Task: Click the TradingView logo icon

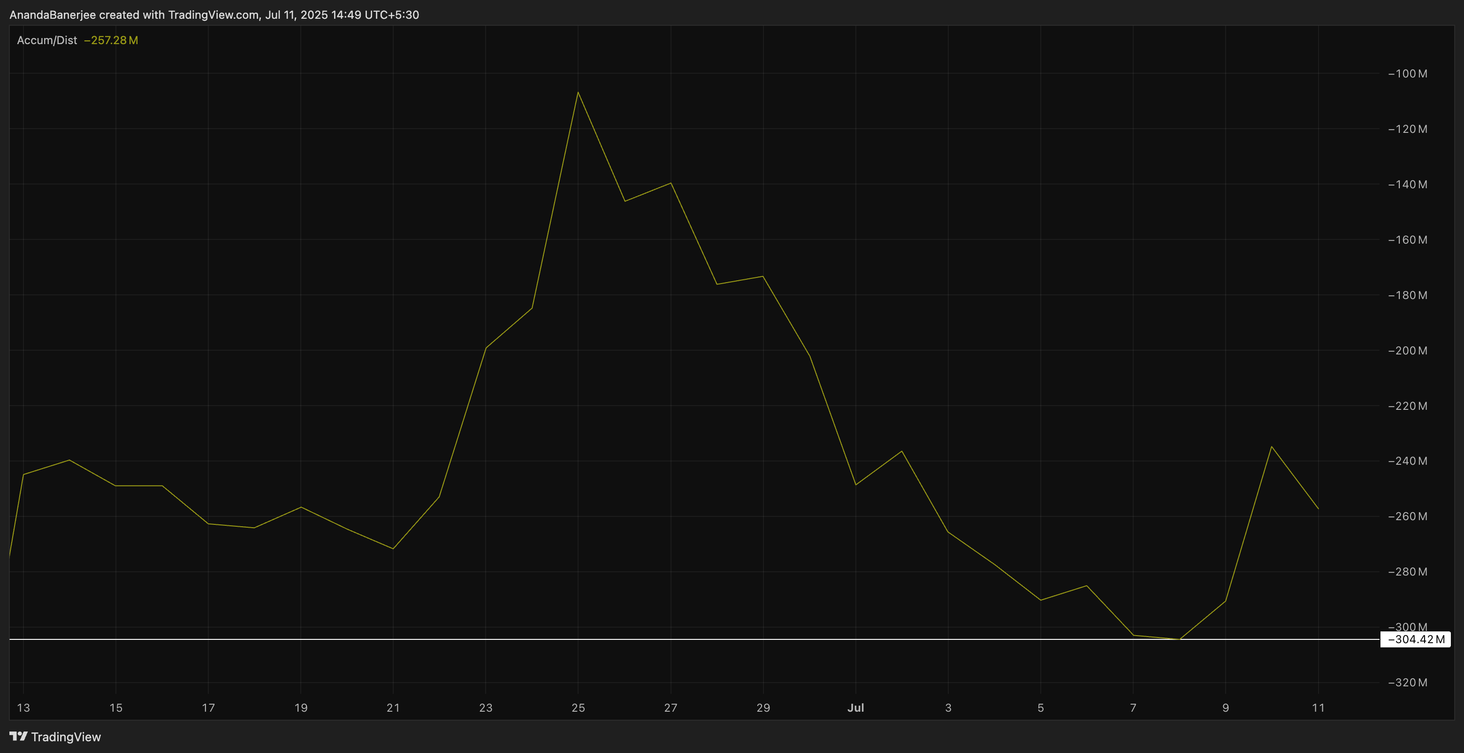Action: [x=18, y=737]
